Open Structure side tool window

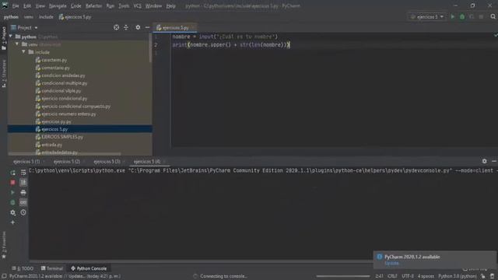click(x=4, y=74)
